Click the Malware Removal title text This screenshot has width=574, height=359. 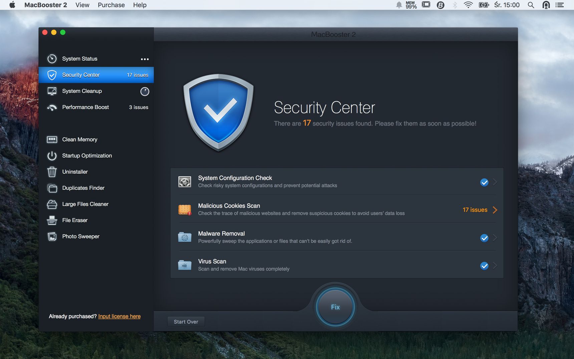(x=222, y=233)
